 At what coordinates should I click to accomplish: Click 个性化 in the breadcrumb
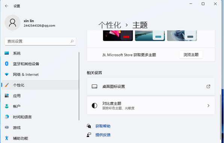tap(110, 25)
